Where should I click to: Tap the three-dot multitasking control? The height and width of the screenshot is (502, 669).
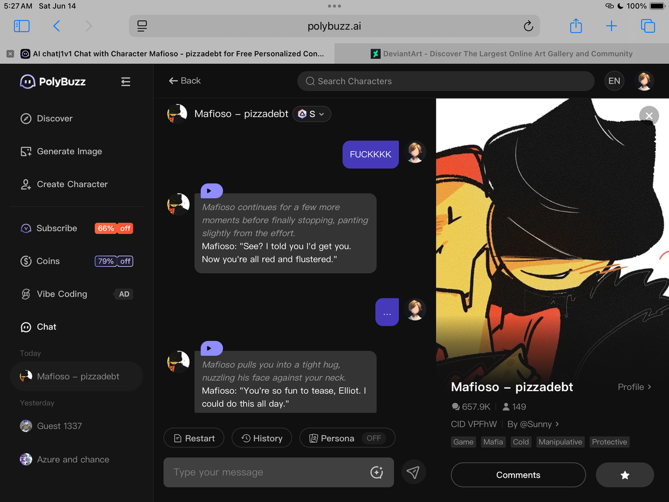click(x=334, y=6)
